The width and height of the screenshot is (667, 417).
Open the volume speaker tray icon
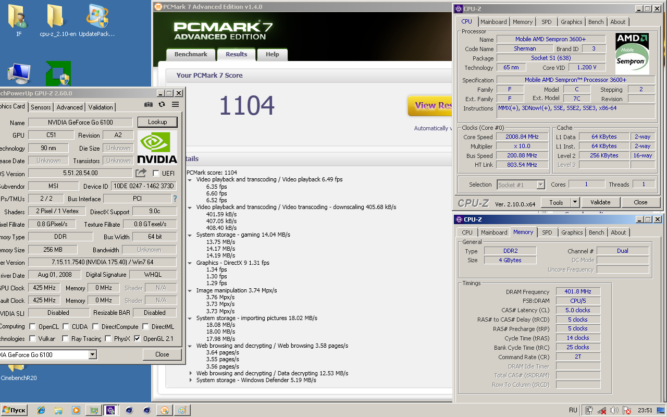tap(614, 411)
